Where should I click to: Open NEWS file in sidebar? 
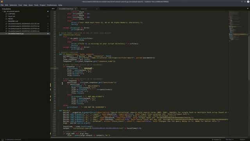[x=11, y=19]
